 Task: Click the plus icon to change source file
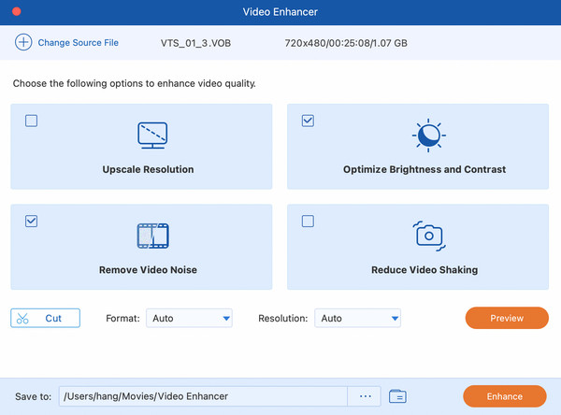click(x=22, y=43)
